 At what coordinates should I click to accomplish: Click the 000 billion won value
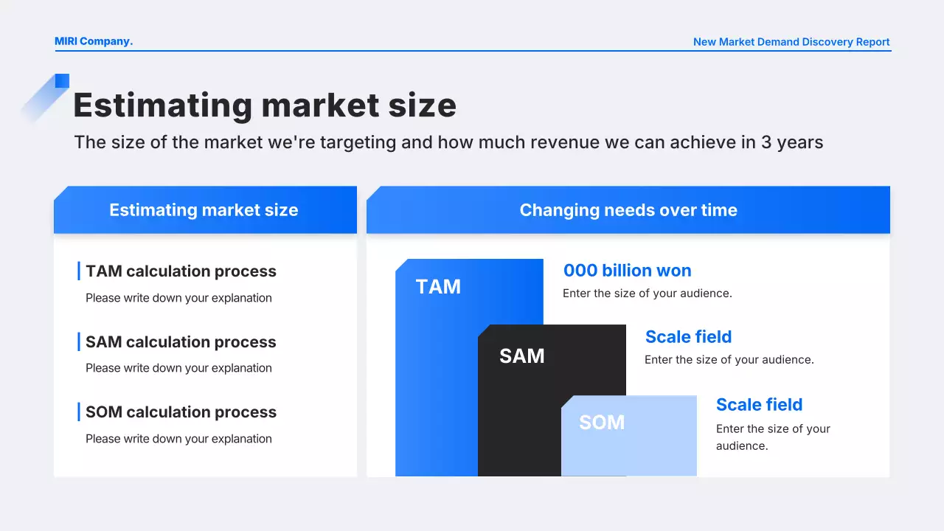click(x=627, y=271)
